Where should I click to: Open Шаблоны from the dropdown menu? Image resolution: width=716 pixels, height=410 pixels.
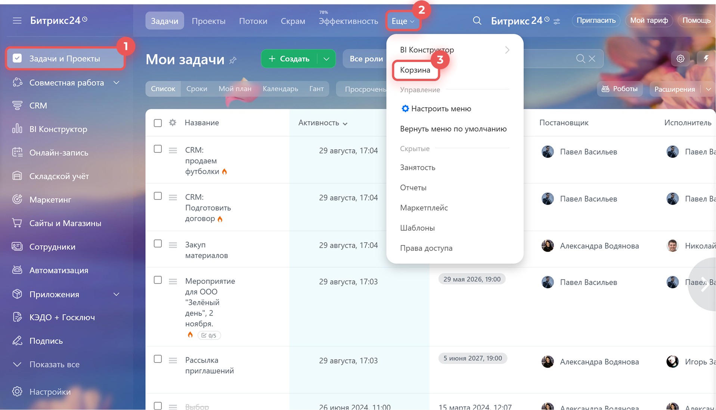pyautogui.click(x=417, y=228)
